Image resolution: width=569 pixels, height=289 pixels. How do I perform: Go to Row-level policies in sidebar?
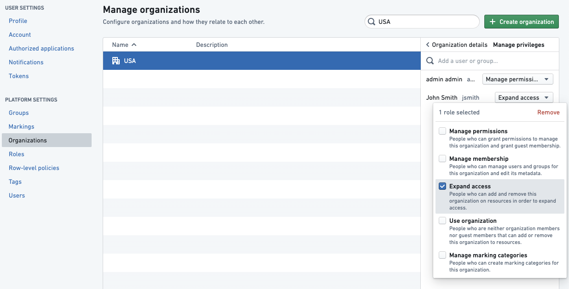tap(34, 168)
